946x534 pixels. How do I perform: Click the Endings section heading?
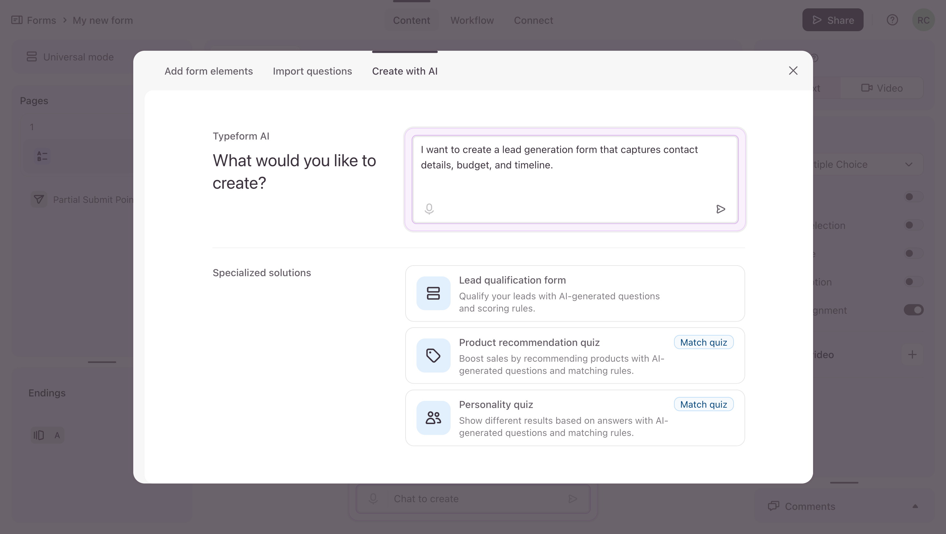[47, 393]
